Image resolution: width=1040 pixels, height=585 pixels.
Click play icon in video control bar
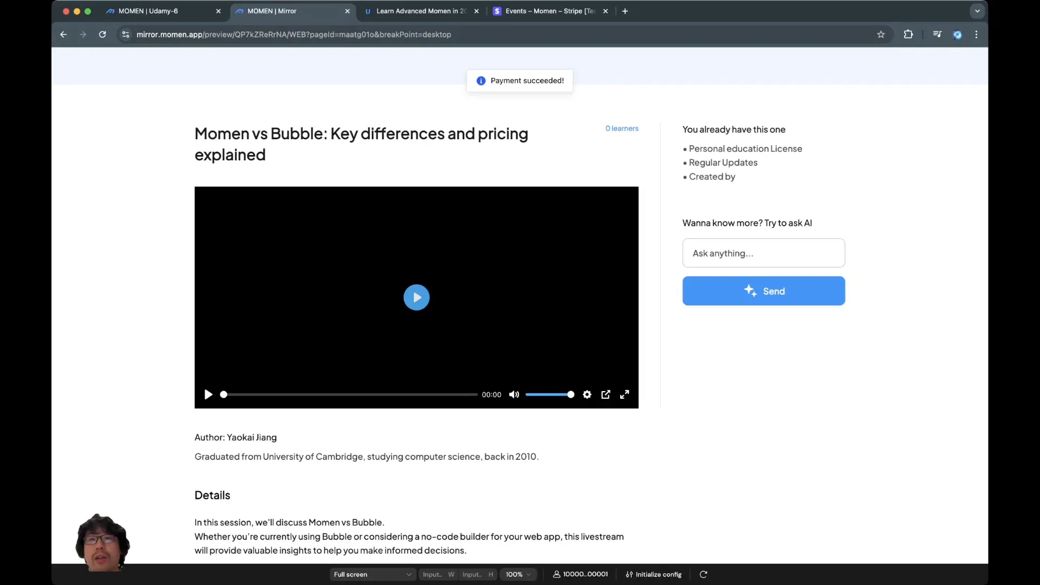point(208,394)
